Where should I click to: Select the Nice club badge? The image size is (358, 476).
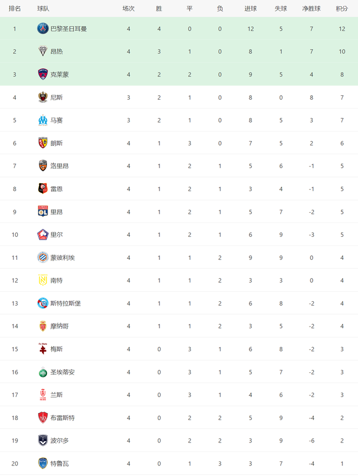43,97
